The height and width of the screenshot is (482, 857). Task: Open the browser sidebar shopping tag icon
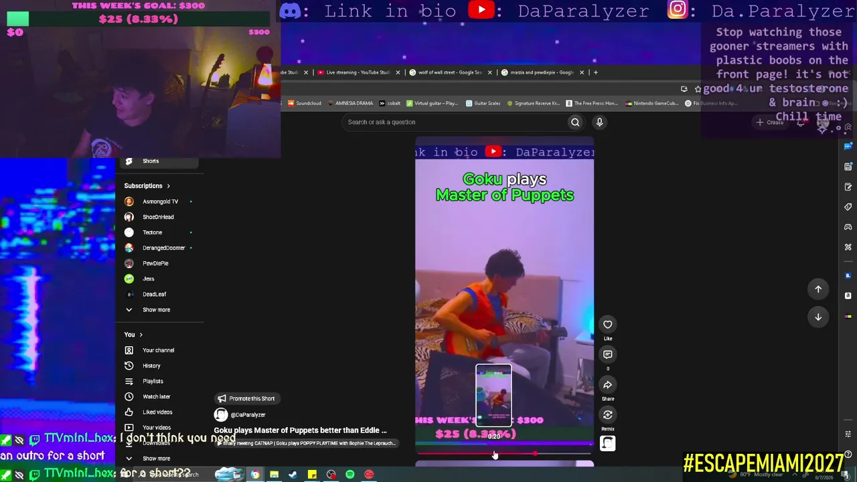click(x=848, y=207)
